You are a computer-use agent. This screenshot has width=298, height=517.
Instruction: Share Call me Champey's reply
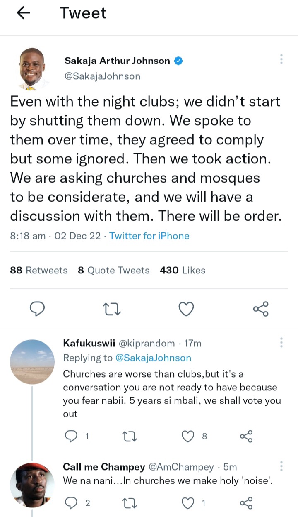(246, 503)
